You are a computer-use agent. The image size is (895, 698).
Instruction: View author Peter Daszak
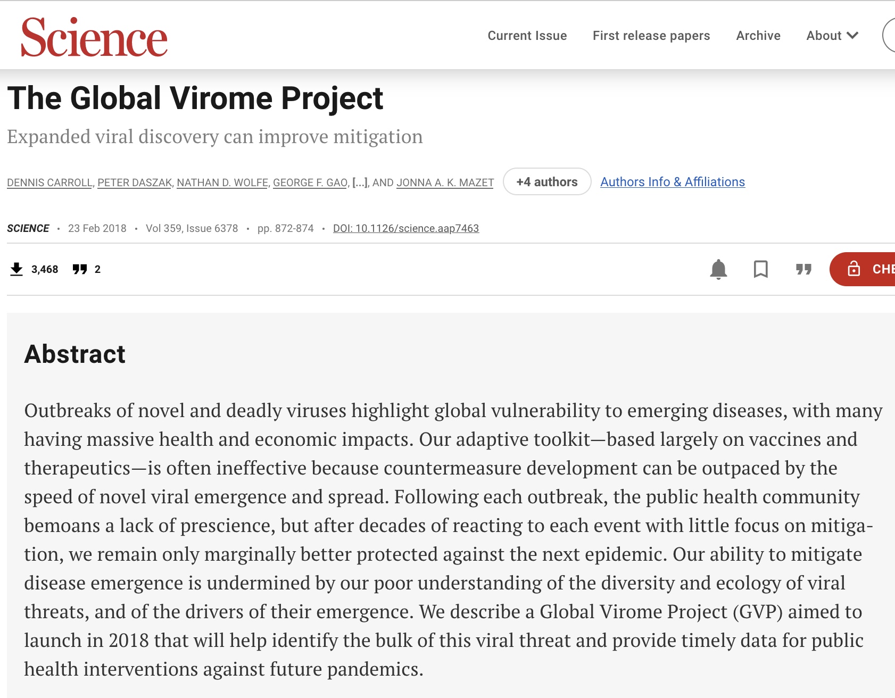[x=135, y=182]
